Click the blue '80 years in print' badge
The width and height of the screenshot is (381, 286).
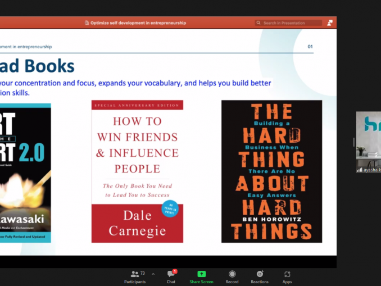pyautogui.click(x=170, y=208)
